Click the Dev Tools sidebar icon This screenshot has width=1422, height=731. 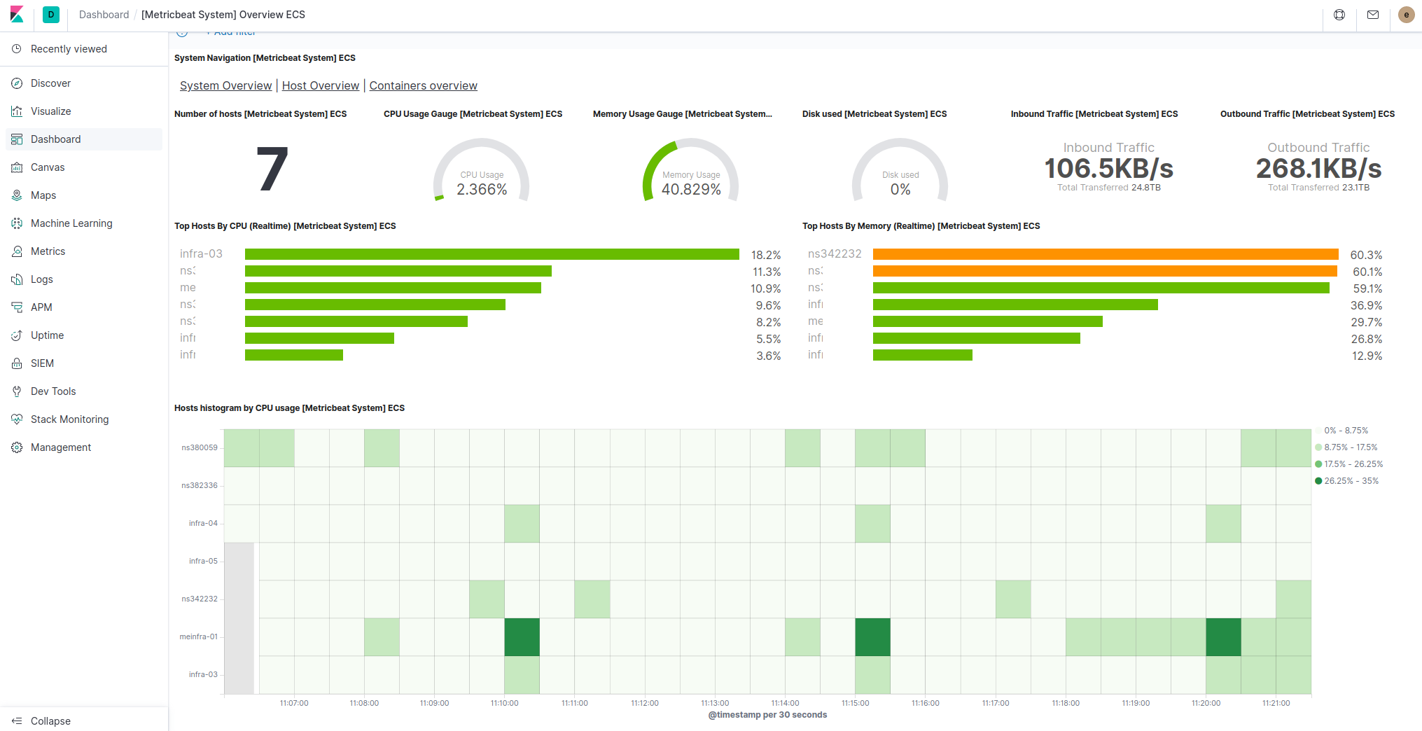click(x=17, y=391)
